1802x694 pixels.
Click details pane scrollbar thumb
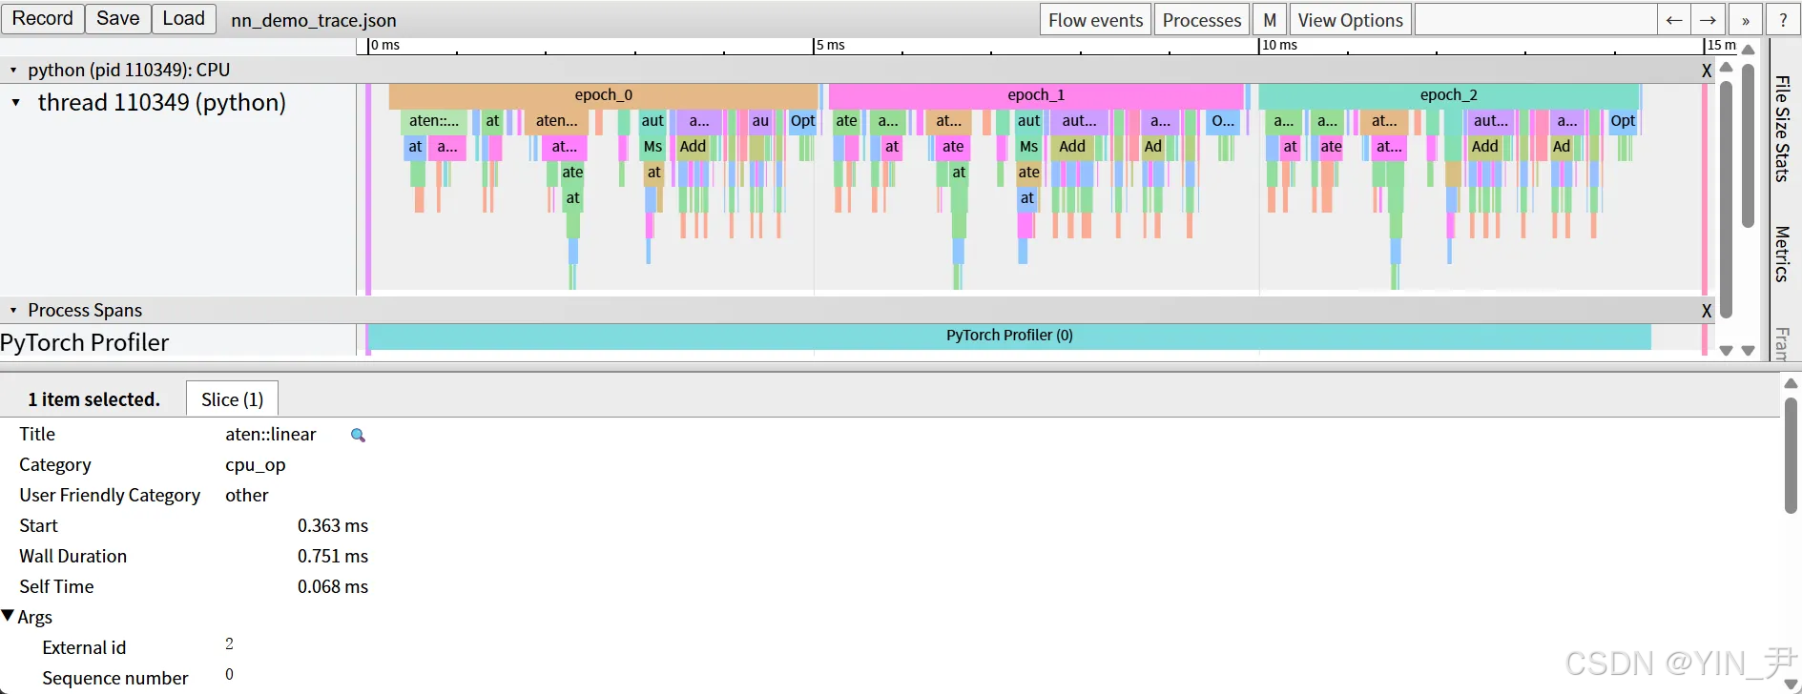pyautogui.click(x=1791, y=456)
